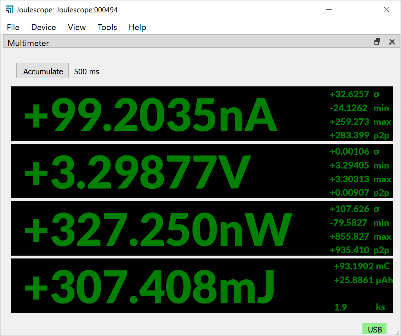Click the voltage min value +3.29405
Viewport: 401px width, 336px height.
349,165
